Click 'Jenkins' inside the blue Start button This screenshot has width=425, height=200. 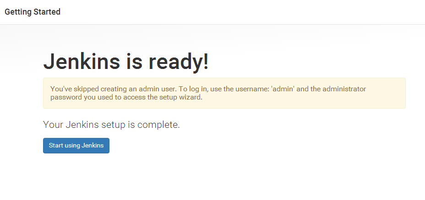click(x=93, y=145)
